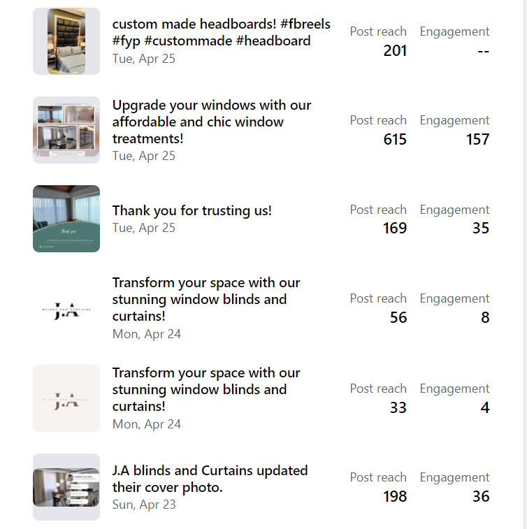Open 'Thank you for trusting us!' post

[x=192, y=210]
